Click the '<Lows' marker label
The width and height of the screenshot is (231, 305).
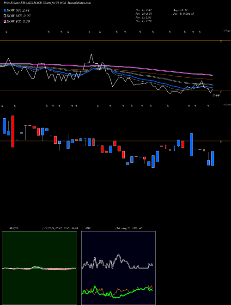[227, 104]
